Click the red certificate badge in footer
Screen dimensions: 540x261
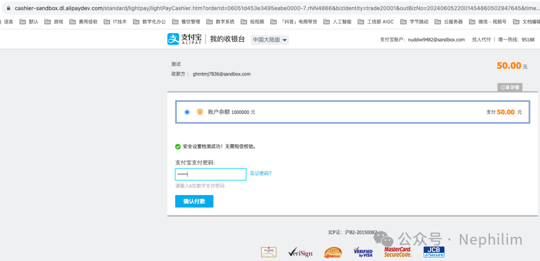[x=268, y=252]
